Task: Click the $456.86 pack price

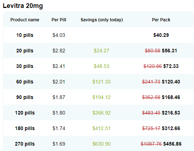Action: tap(172, 144)
